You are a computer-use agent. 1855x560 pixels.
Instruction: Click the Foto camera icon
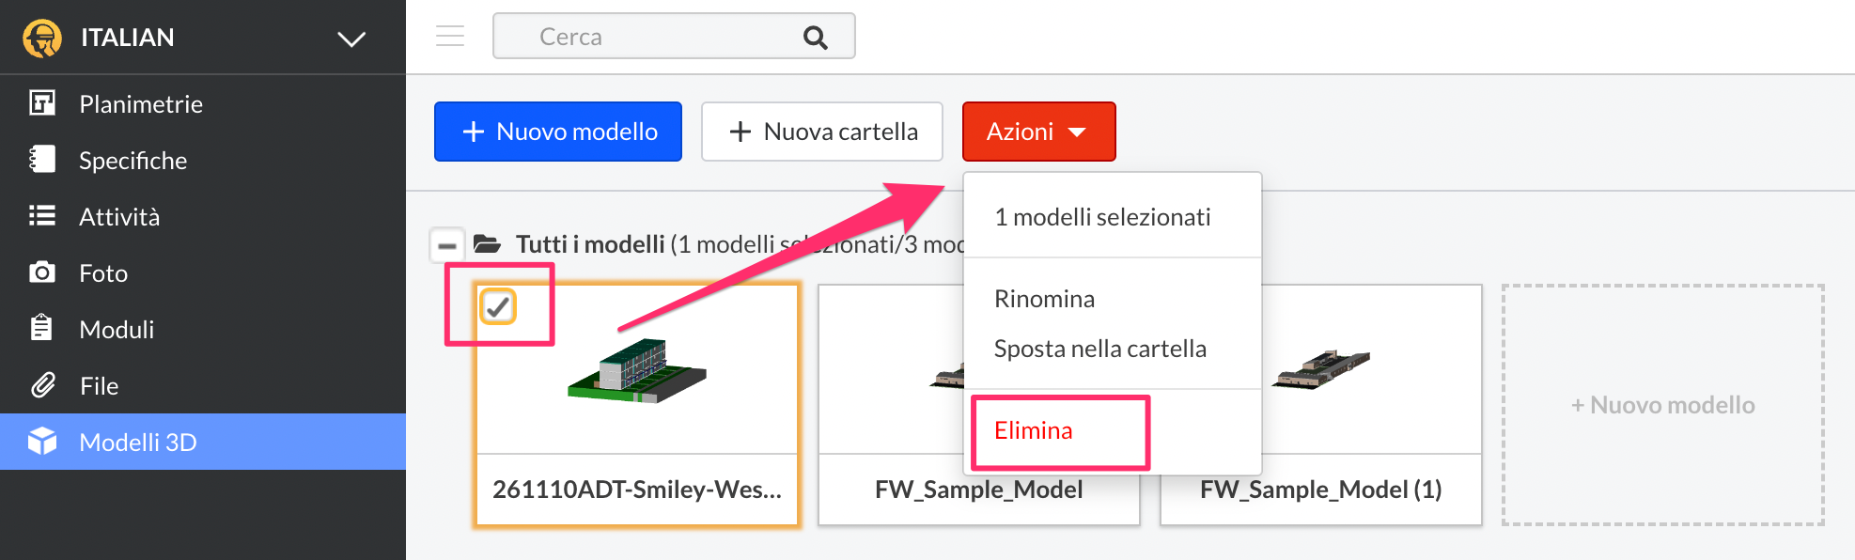click(x=42, y=272)
